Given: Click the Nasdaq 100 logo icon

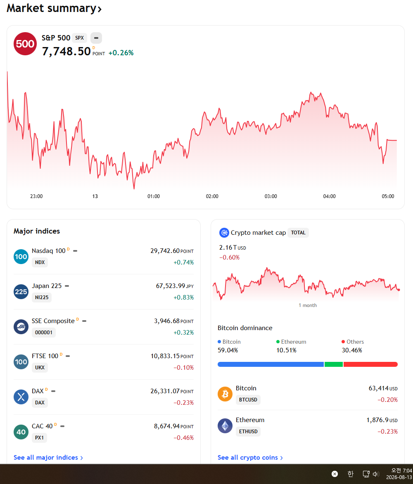Looking at the screenshot, I should click(21, 257).
